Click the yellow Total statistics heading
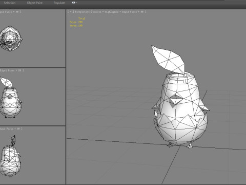The height and width of the screenshot is (185, 246). click(81, 18)
